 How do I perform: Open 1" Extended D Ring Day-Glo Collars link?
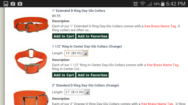[x=79, y=11]
